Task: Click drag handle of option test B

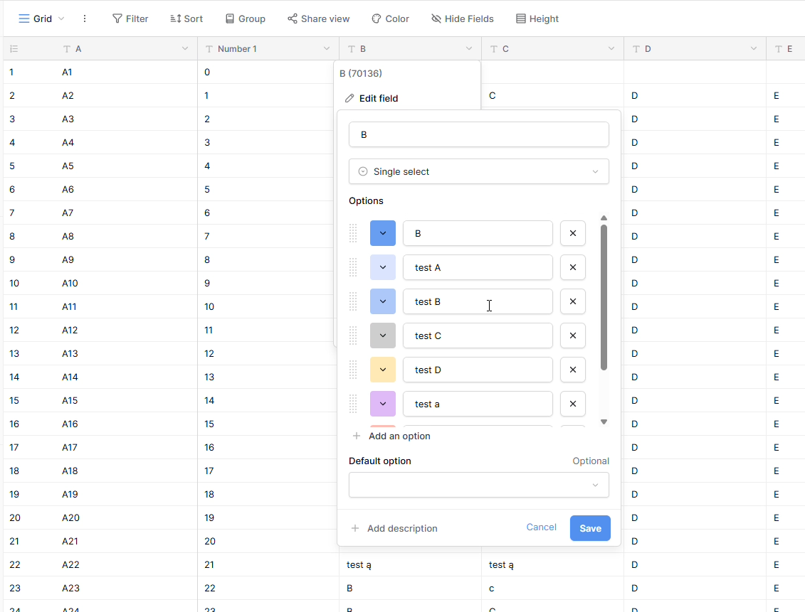Action: coord(353,301)
